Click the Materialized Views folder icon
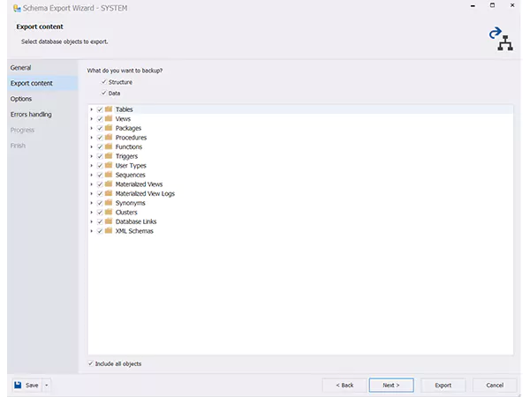The width and height of the screenshot is (530, 397). (x=109, y=184)
